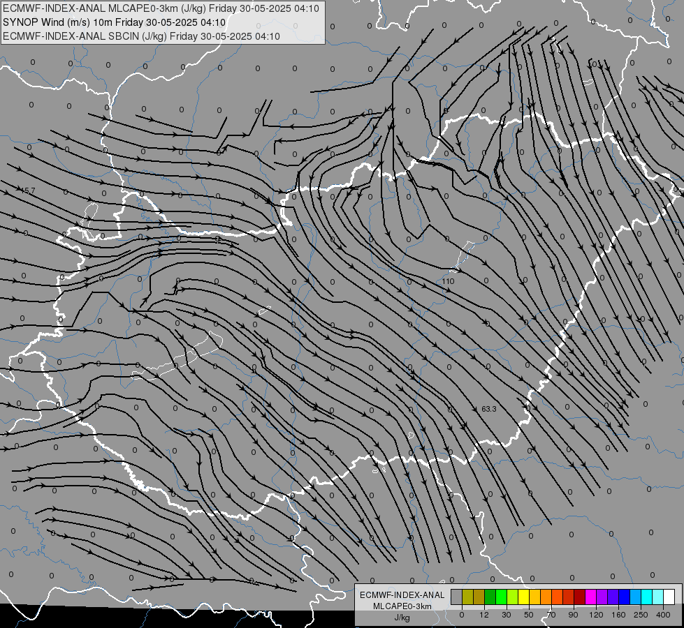Click the legend tick label 50

click(529, 615)
